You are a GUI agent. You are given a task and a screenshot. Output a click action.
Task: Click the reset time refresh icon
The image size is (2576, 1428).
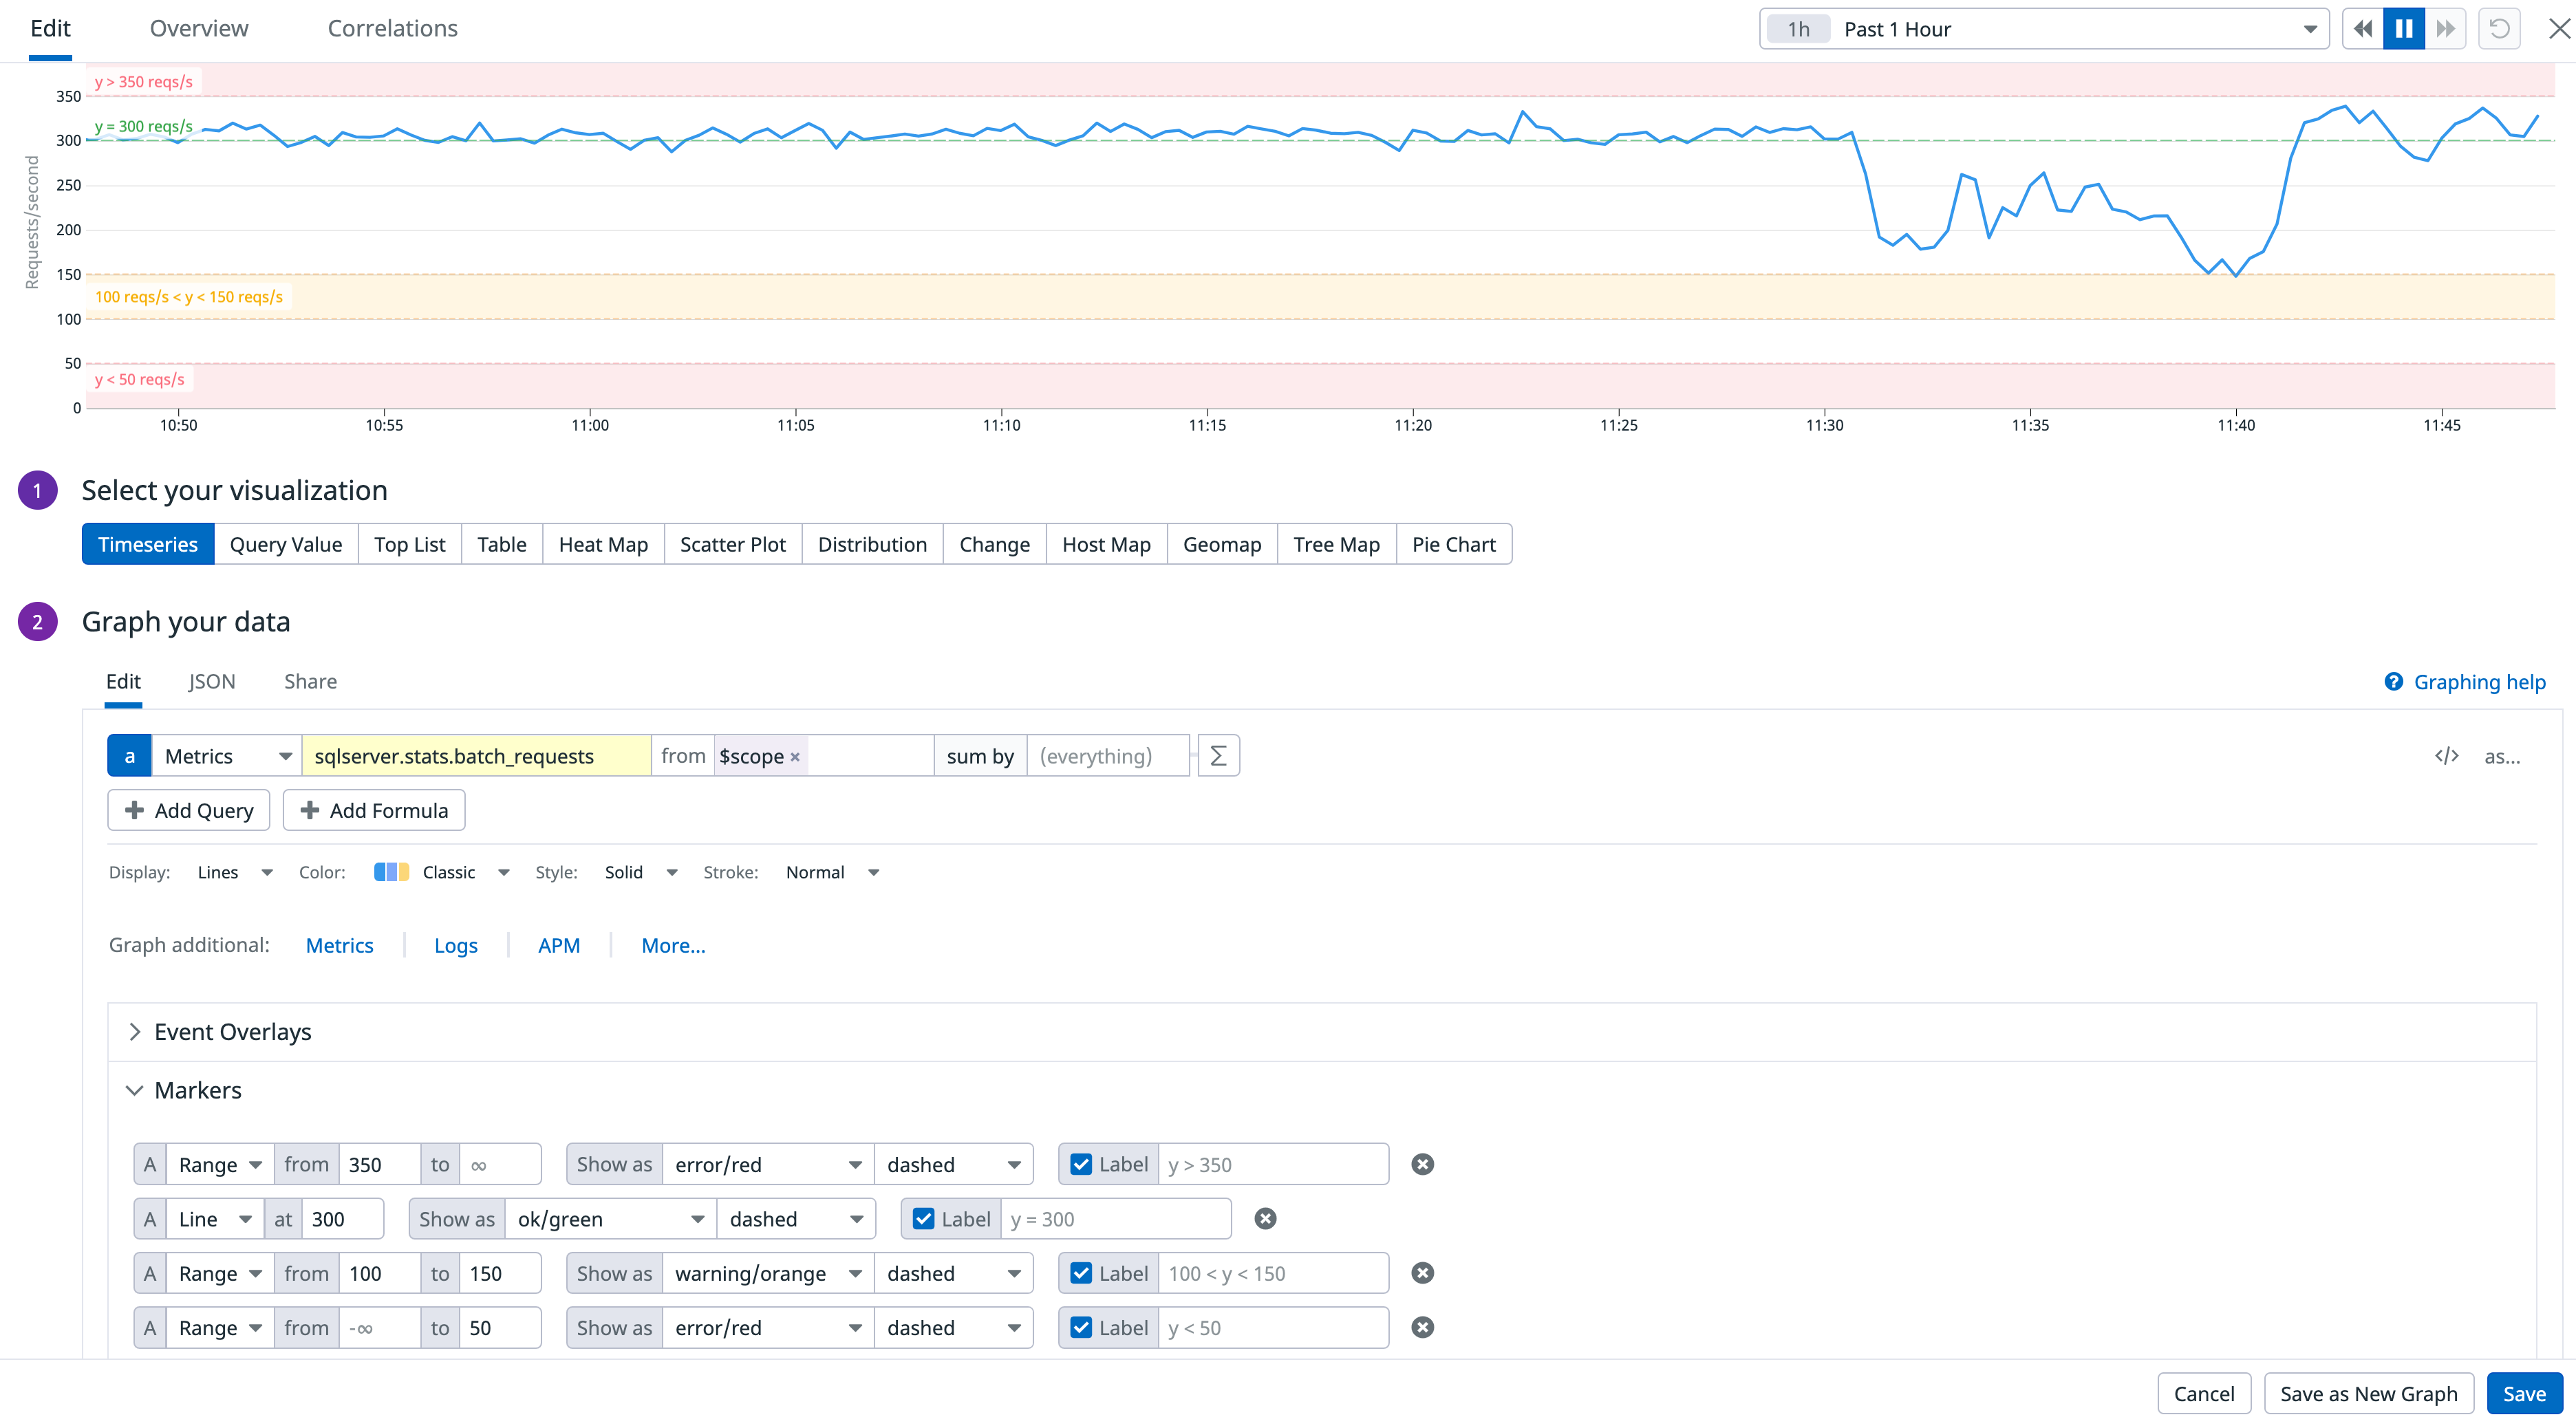2499,29
